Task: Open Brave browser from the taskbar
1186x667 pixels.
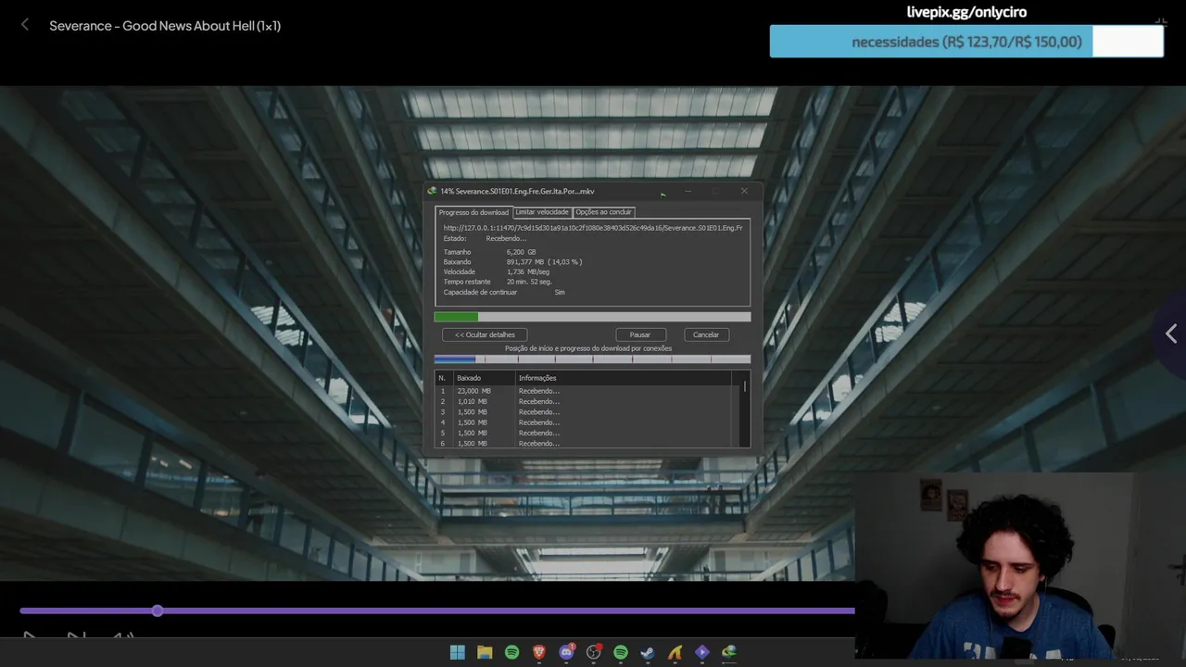Action: [x=538, y=652]
